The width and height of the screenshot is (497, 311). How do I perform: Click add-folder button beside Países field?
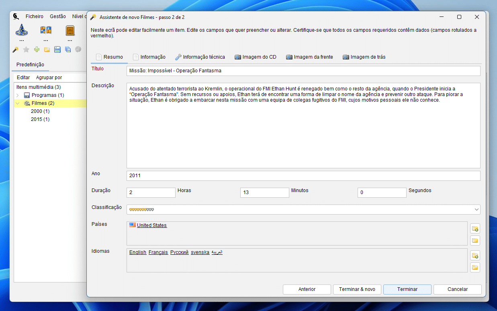coord(475,229)
